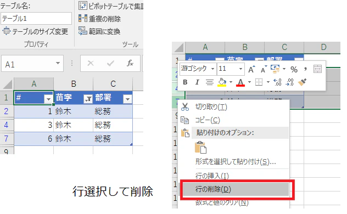347x214 pixels.
Task: Select column A header in right sheet
Action: point(205,47)
